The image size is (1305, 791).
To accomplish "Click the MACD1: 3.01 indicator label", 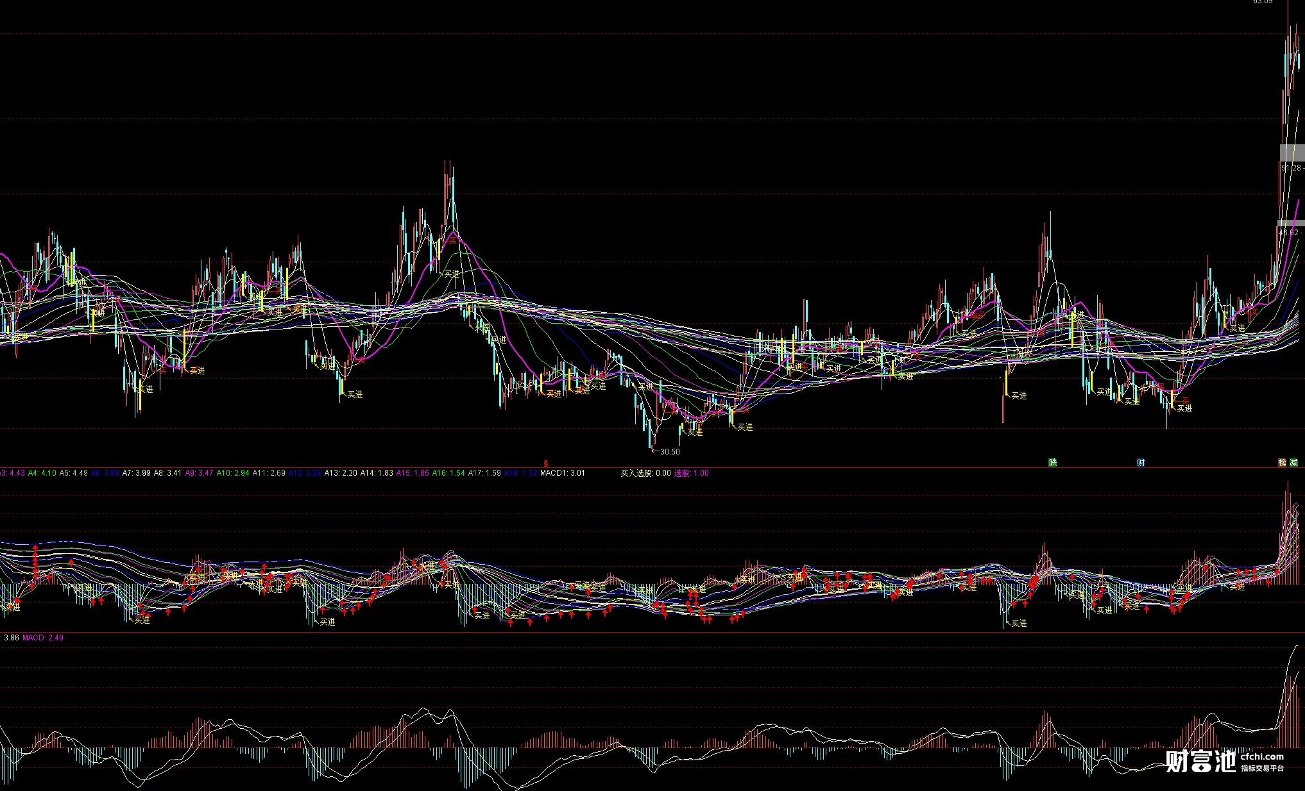I will [562, 473].
